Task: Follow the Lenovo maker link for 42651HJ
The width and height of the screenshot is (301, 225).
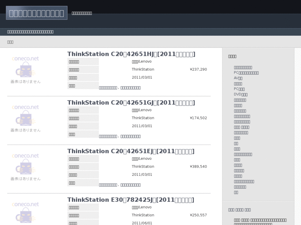Action: coord(142,62)
